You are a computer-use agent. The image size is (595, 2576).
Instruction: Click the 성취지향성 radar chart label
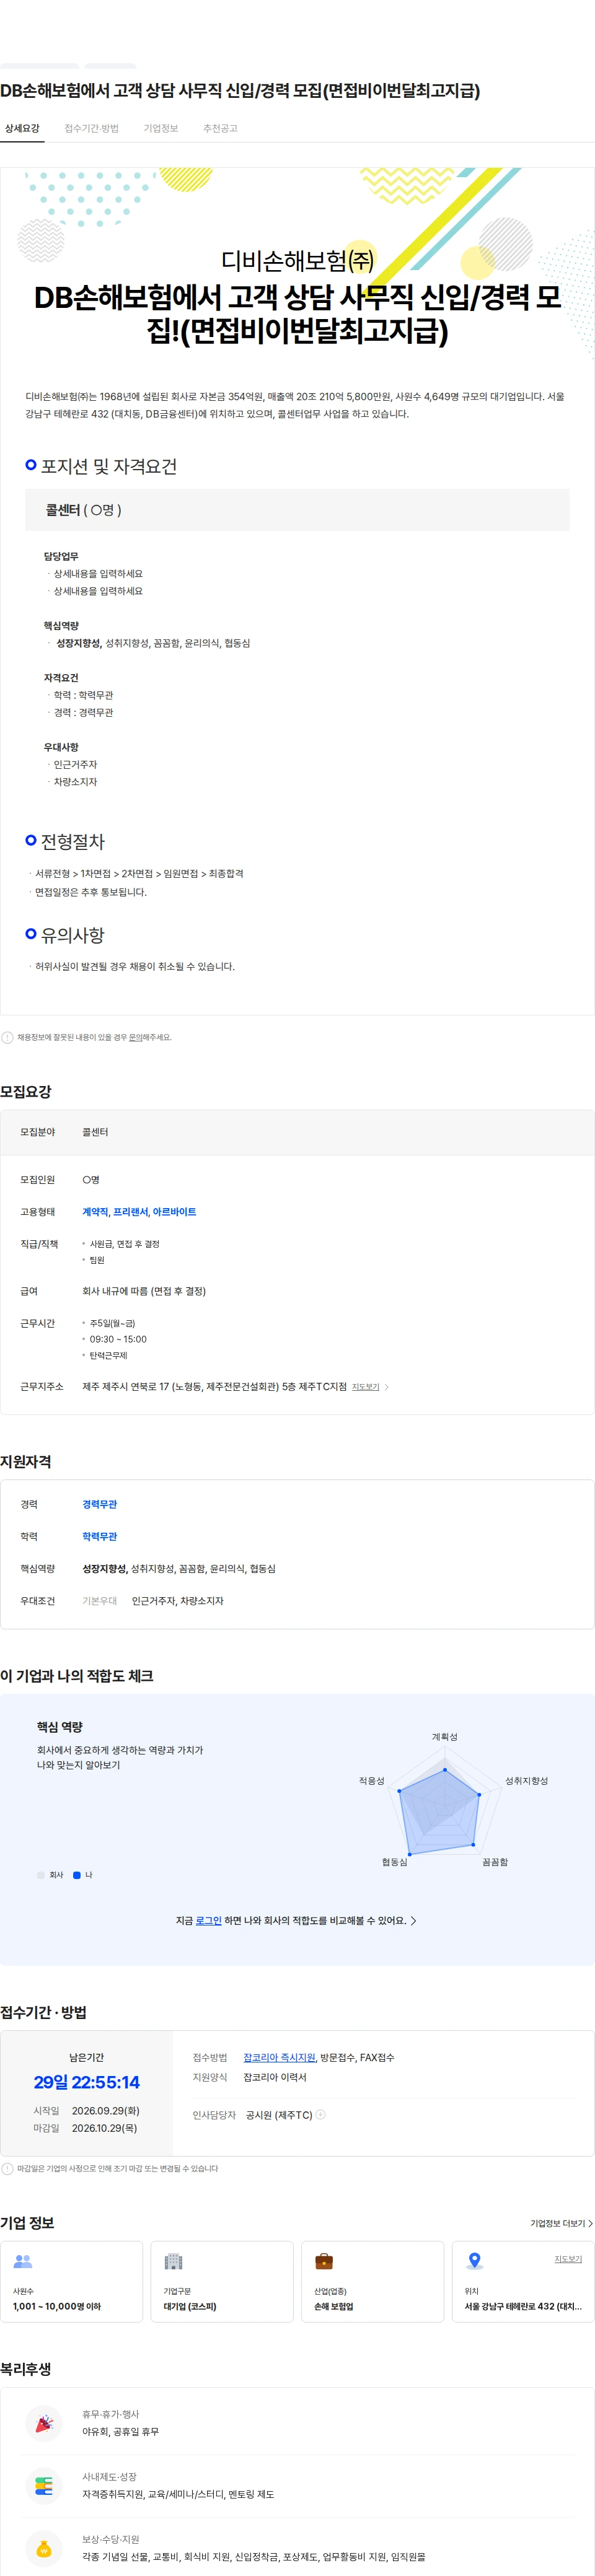[x=526, y=1781]
